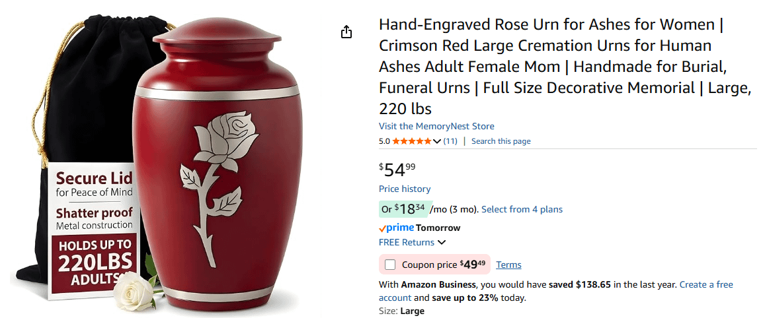Expand the FREE Returns dropdown

(x=442, y=242)
